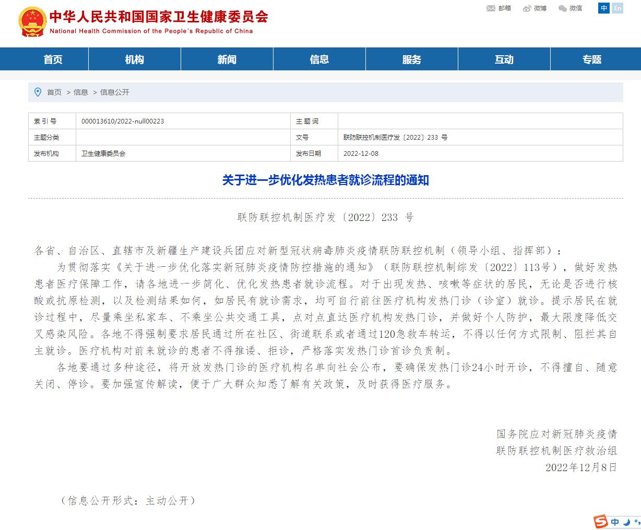Open the 微博 Weibo icon

[527, 8]
